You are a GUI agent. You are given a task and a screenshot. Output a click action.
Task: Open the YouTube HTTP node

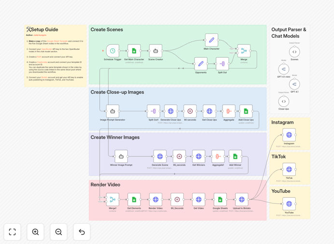coord(289,204)
